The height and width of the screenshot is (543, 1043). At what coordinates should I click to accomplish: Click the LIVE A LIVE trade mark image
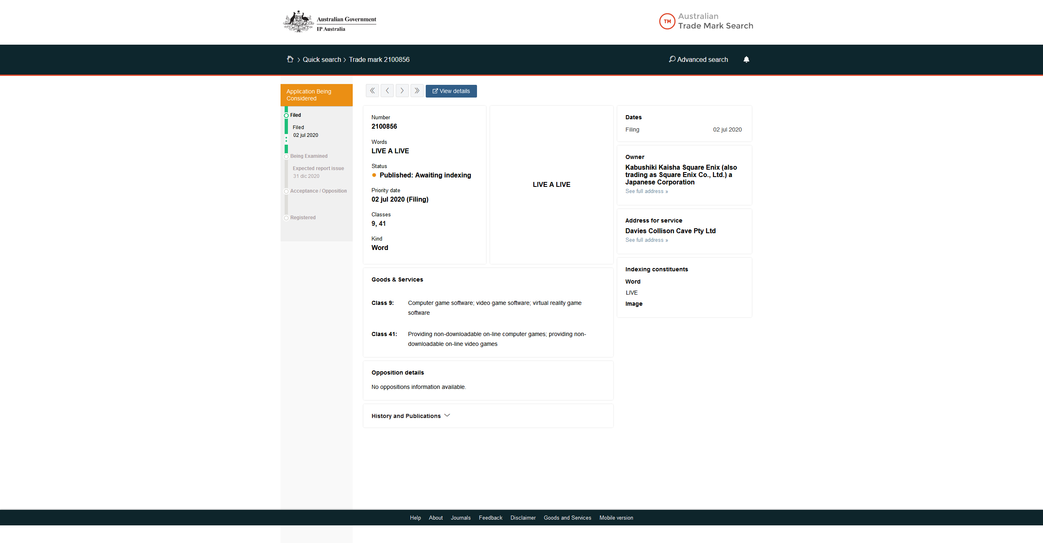(x=552, y=185)
